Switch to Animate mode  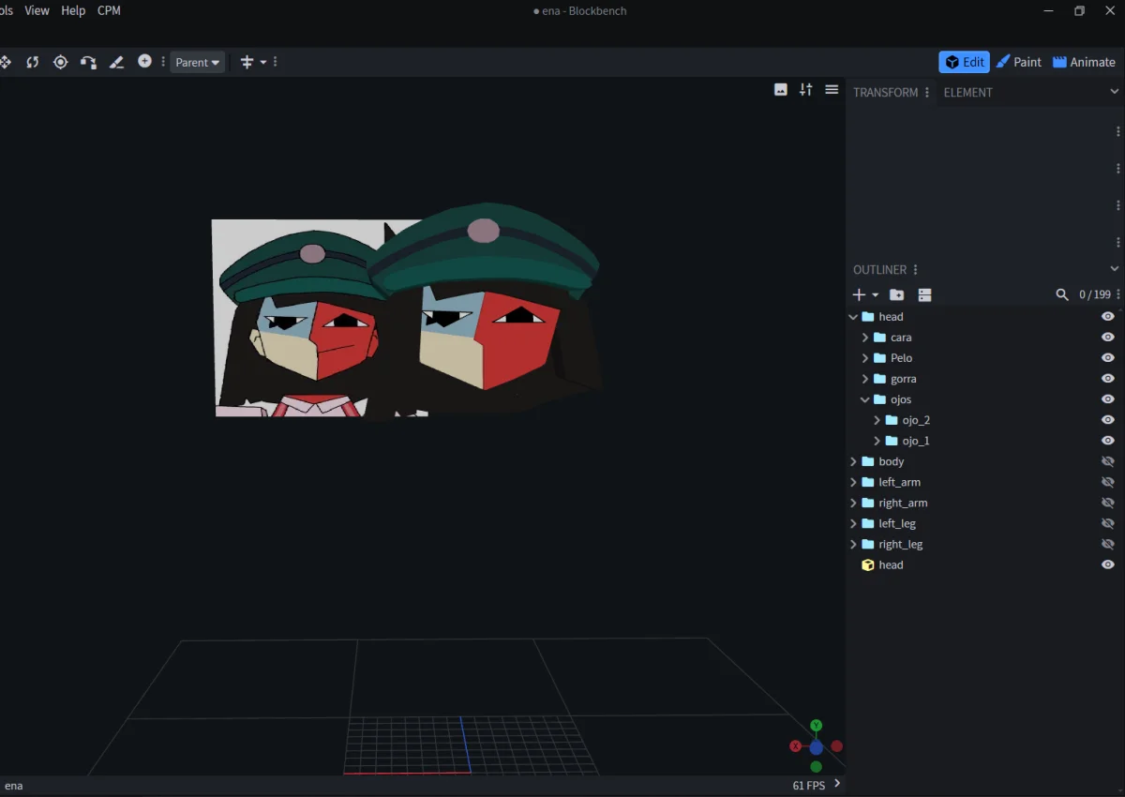tap(1085, 62)
